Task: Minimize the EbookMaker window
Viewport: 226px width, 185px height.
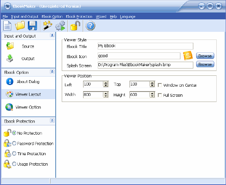Action: point(201,6)
